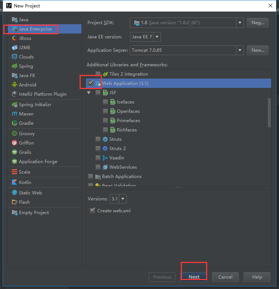The image size is (279, 289).
Task: Click New button beside Application Server
Action: coord(258,50)
